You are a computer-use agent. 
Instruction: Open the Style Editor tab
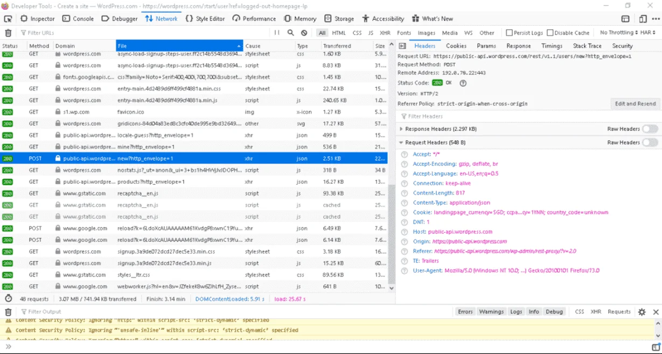pos(205,18)
